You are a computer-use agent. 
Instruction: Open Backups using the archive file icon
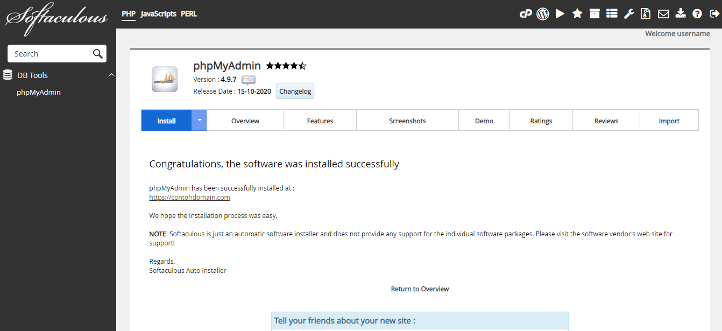pyautogui.click(x=645, y=13)
